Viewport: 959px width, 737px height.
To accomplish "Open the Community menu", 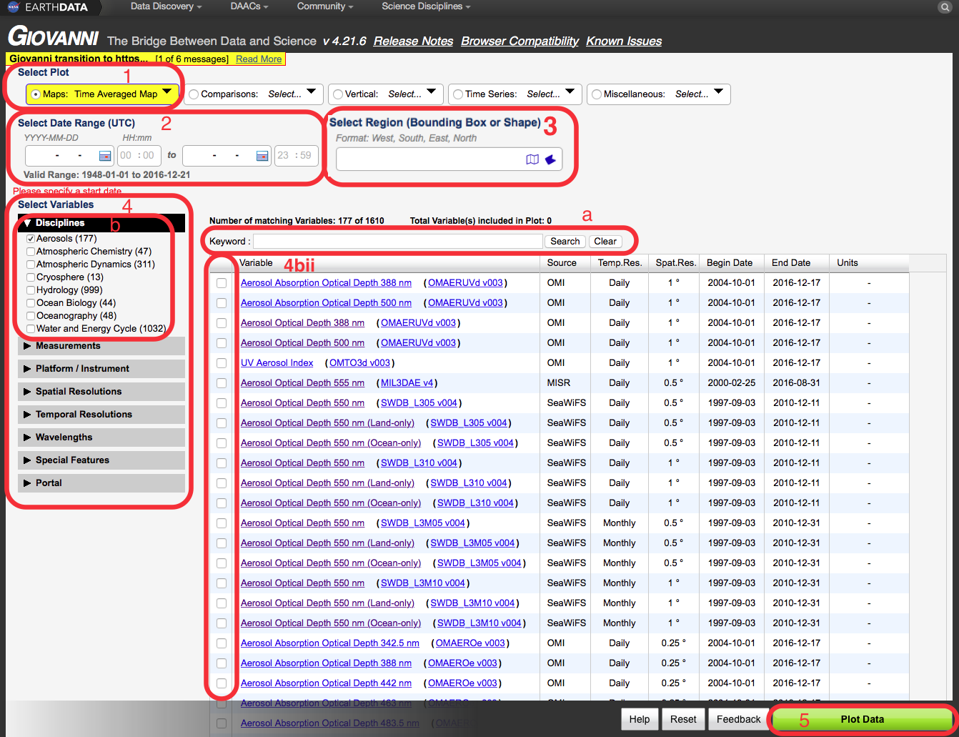I will tap(325, 6).
